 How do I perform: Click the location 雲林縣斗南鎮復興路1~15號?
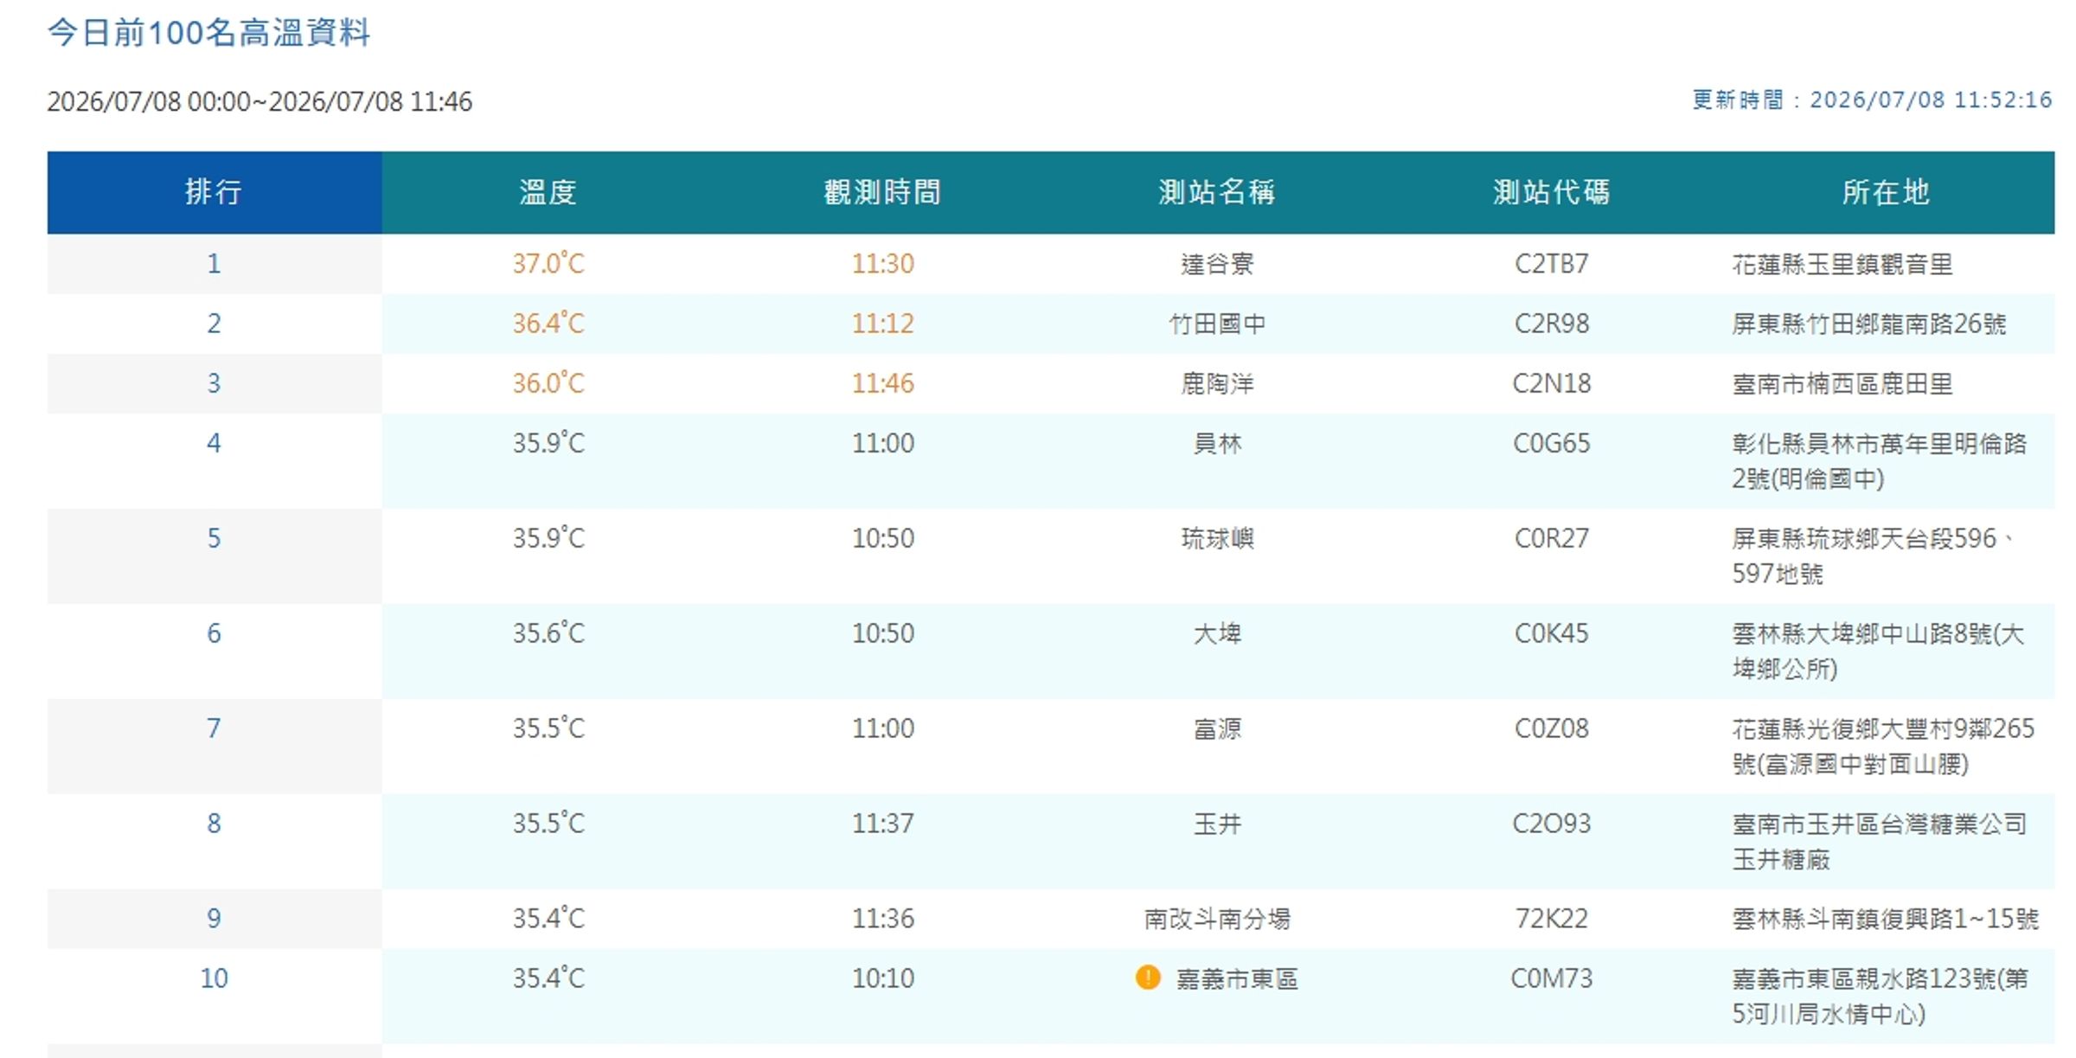(1885, 919)
